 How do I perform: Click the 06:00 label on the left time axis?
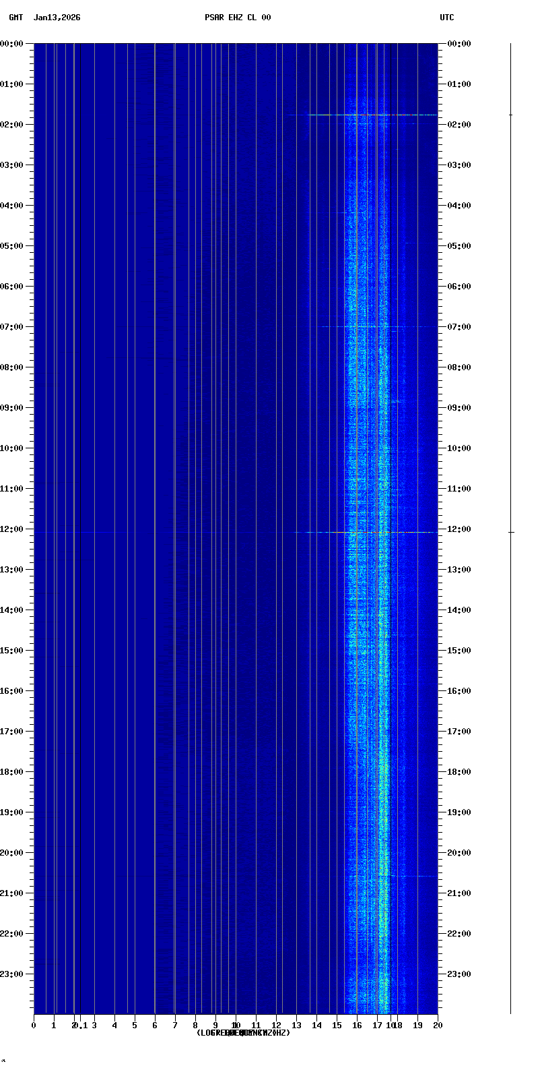click(11, 287)
